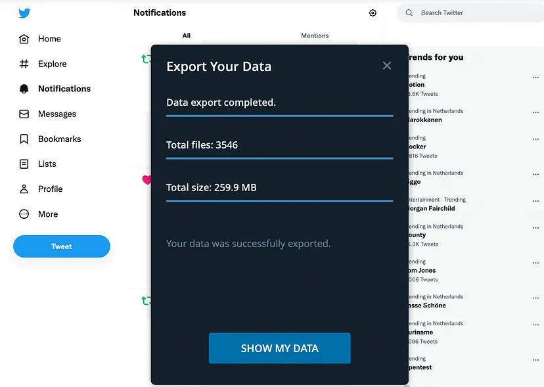Switch to the All notifications tab

[187, 35]
